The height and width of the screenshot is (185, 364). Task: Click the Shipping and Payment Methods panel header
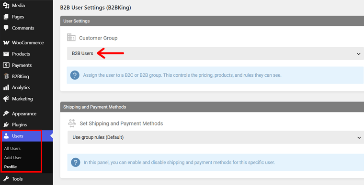coord(212,107)
